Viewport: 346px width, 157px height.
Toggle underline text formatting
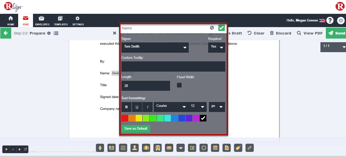click(x=137, y=107)
